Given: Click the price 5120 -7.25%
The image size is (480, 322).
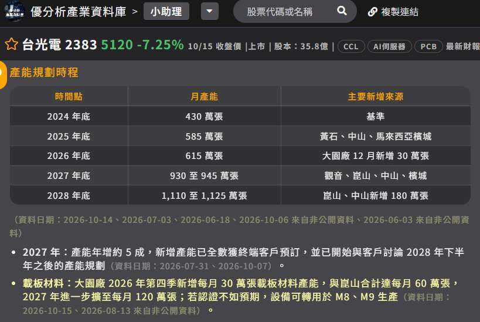Looking at the screenshot, I should click(x=142, y=45).
